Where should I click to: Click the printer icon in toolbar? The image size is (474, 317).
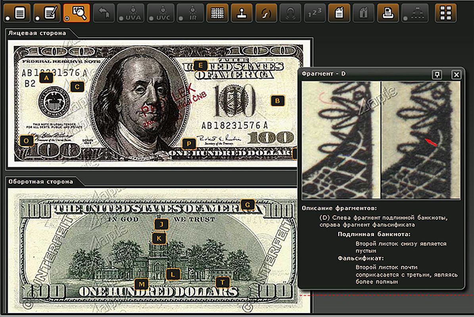coord(388,13)
